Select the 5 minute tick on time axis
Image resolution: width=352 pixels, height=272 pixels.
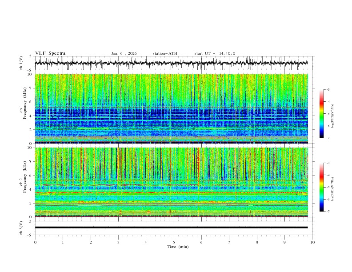tap(174, 242)
